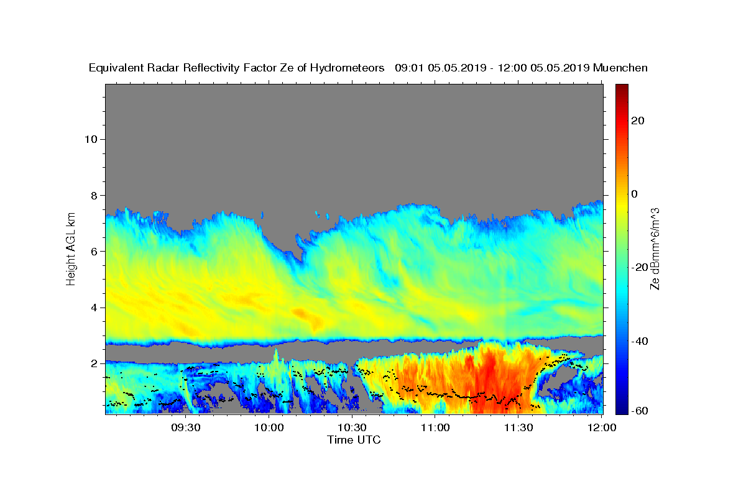Viewport: 746px width, 497px height.
Task: Click the dark blue bottom of the colorbar
Action: [x=622, y=407]
